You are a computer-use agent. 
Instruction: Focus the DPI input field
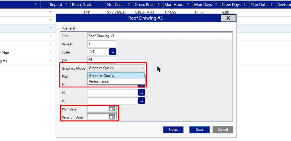coord(101,60)
